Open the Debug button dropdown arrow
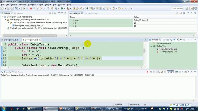Screen dimensions: 198x111 pyautogui.click(x=59, y=8)
